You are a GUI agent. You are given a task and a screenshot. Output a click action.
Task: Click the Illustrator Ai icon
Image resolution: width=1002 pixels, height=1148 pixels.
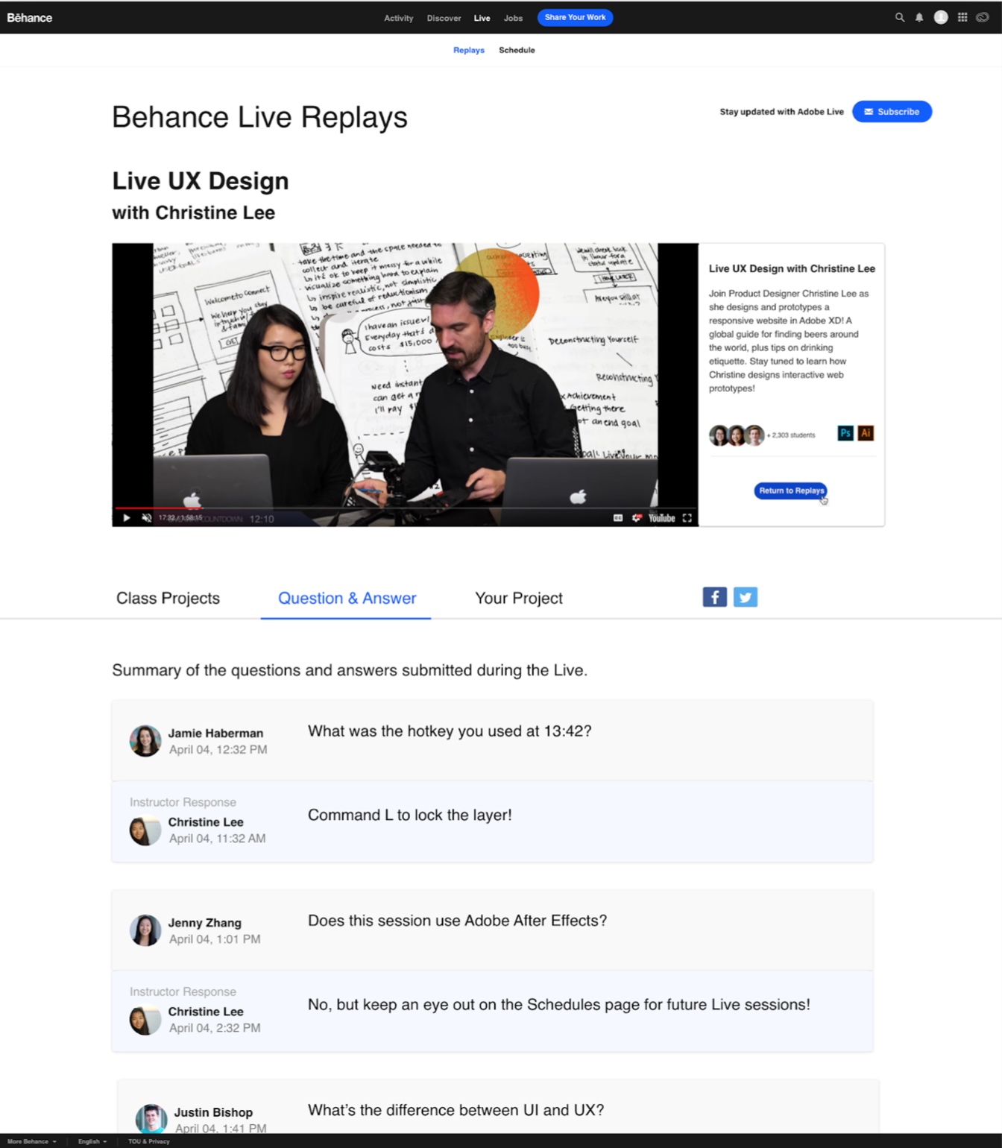866,433
